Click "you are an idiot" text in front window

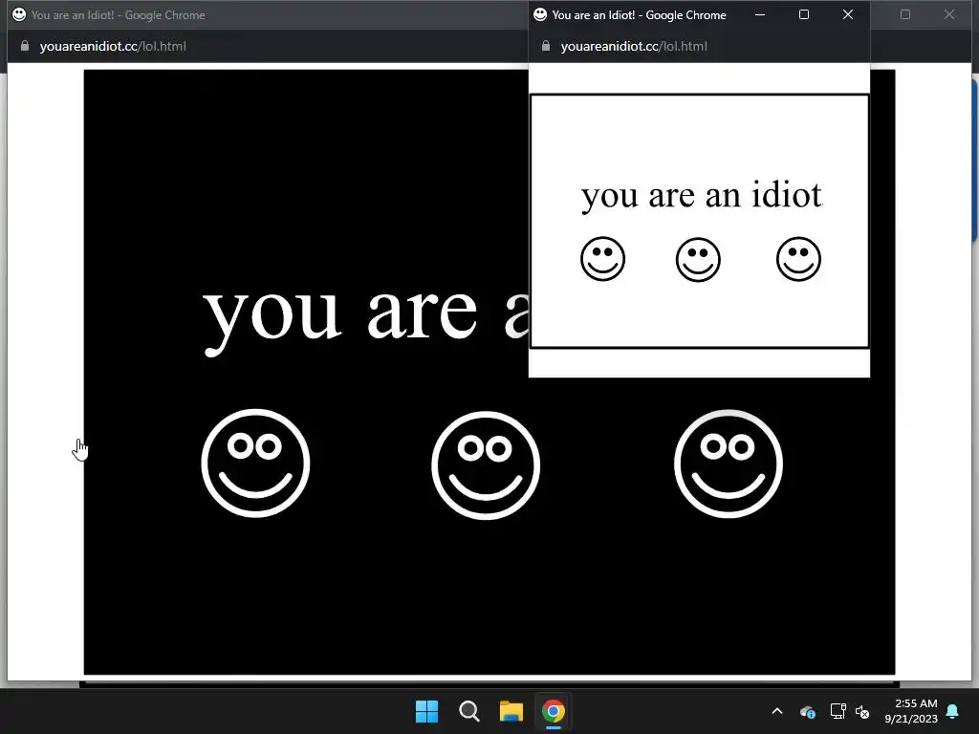(x=702, y=196)
